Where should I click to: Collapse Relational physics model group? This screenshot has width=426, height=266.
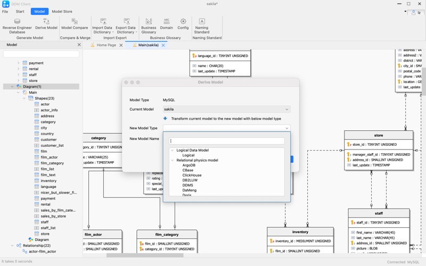(x=172, y=160)
